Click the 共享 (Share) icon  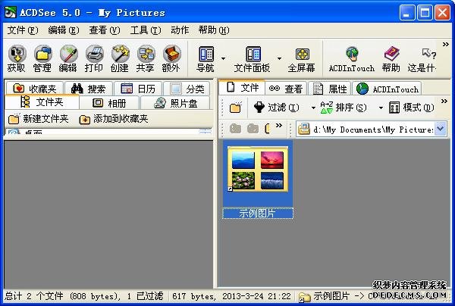[146, 54]
